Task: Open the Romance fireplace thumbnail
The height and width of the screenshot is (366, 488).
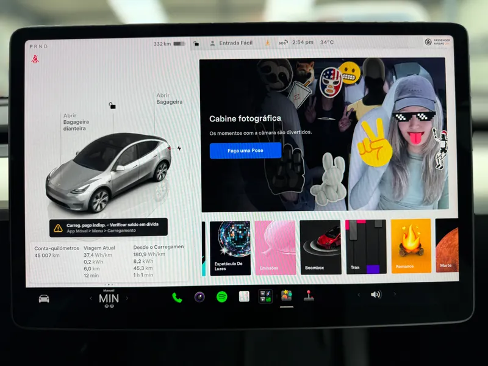Action: tap(411, 246)
